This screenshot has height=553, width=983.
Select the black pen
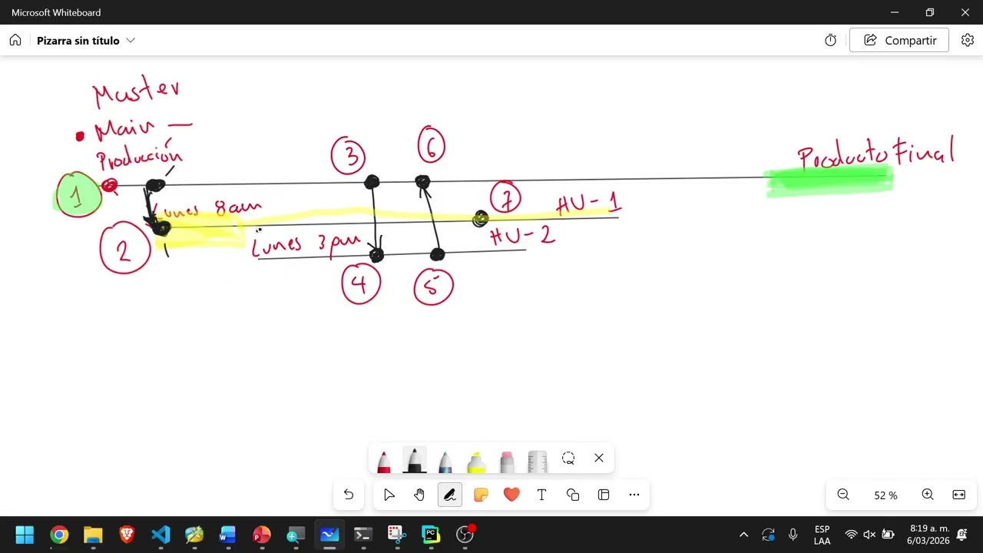[415, 460]
